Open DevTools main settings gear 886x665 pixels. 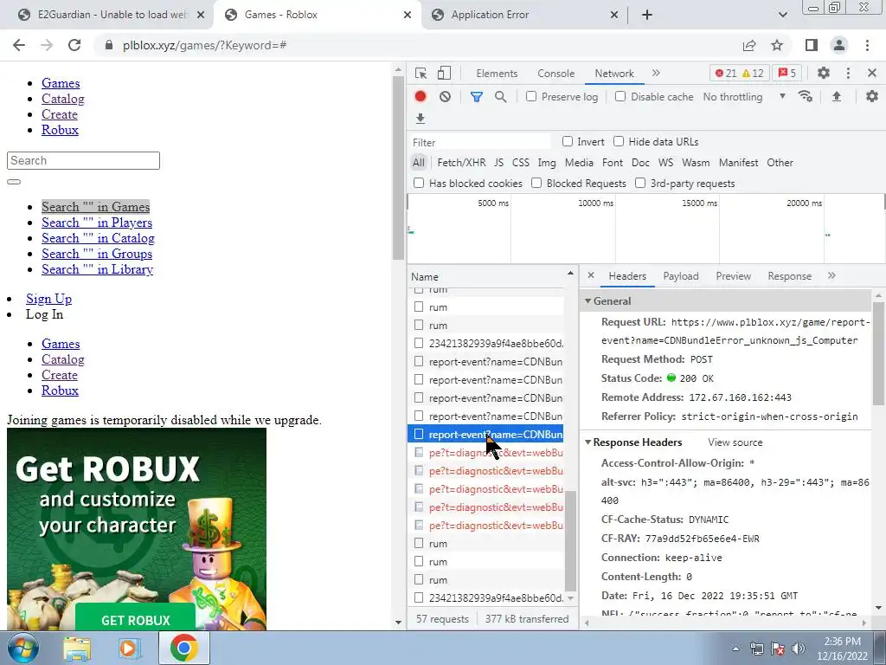coord(824,73)
